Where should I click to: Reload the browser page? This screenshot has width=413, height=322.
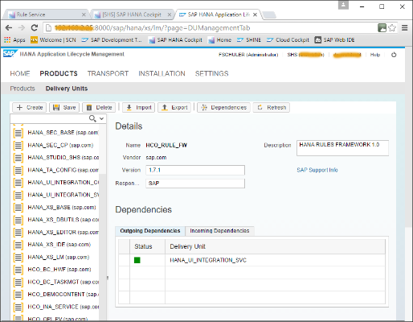(35, 27)
